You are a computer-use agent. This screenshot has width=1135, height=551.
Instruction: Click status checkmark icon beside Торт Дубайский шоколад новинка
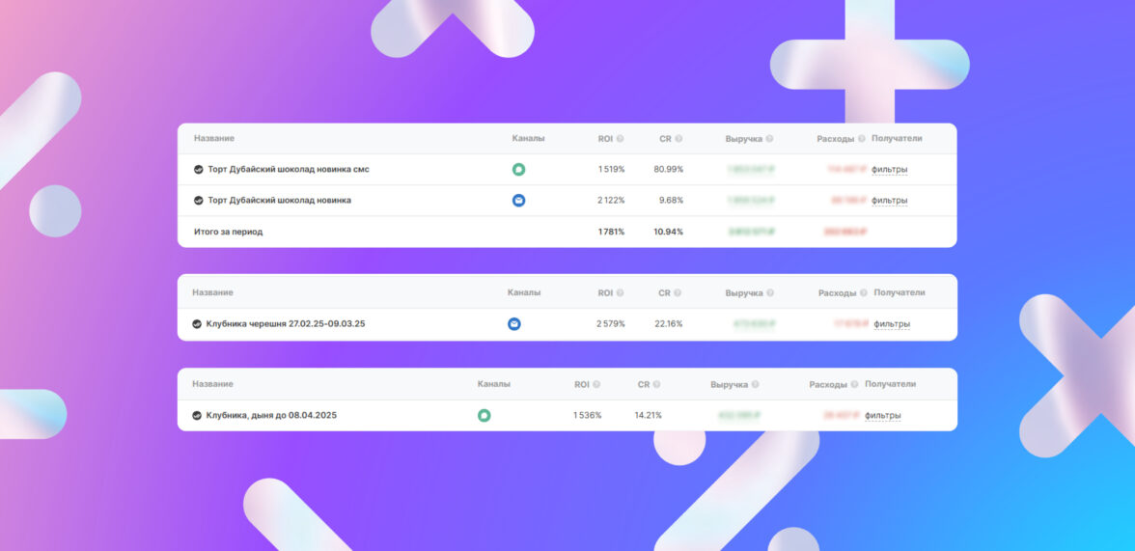point(199,201)
